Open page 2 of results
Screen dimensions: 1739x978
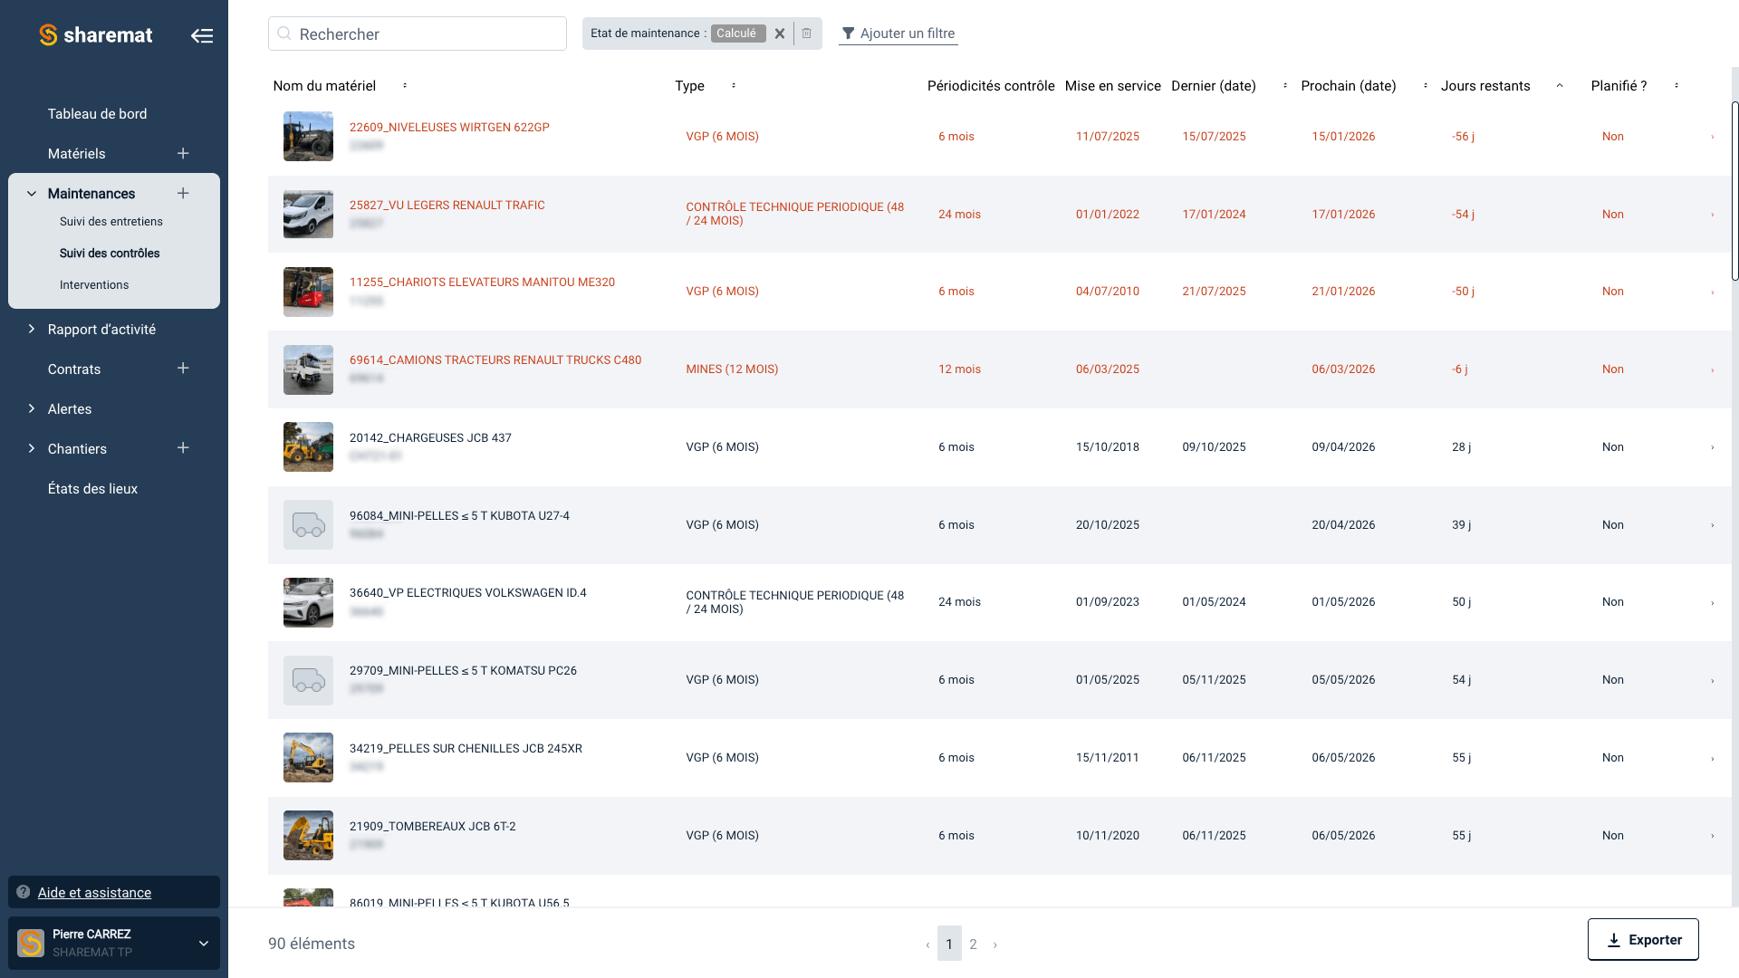pyautogui.click(x=973, y=944)
